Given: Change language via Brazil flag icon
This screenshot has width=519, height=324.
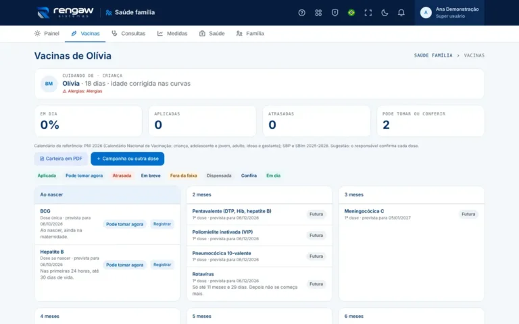Looking at the screenshot, I should [351, 13].
